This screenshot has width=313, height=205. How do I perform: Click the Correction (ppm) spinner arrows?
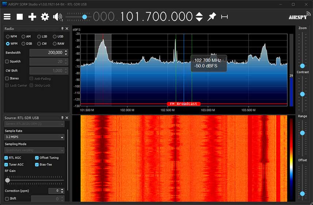coord(62,191)
